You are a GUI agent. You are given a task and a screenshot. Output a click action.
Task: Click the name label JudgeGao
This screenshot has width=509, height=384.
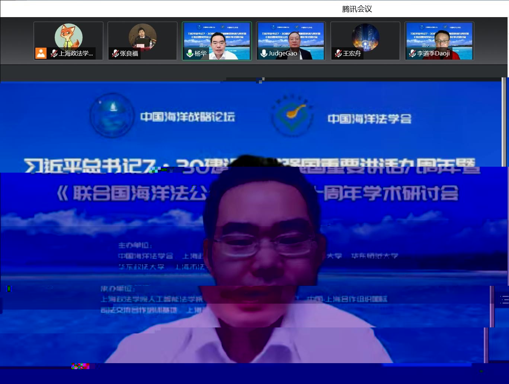pos(283,54)
